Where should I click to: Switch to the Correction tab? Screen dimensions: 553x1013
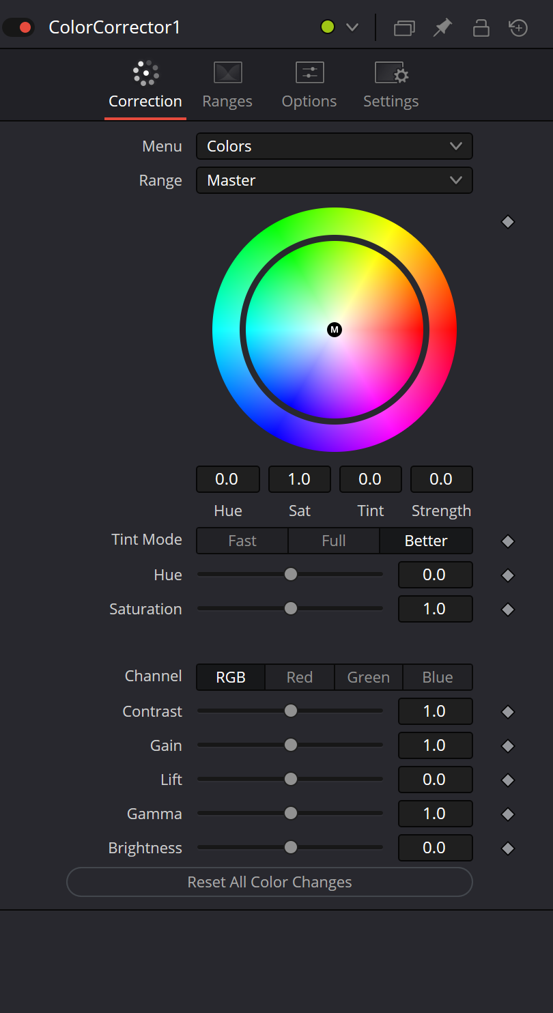(145, 86)
